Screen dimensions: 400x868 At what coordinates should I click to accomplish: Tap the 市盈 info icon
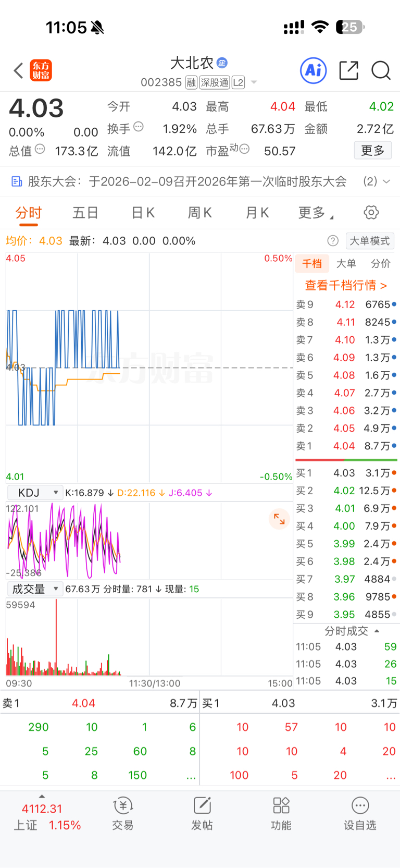[244, 149]
